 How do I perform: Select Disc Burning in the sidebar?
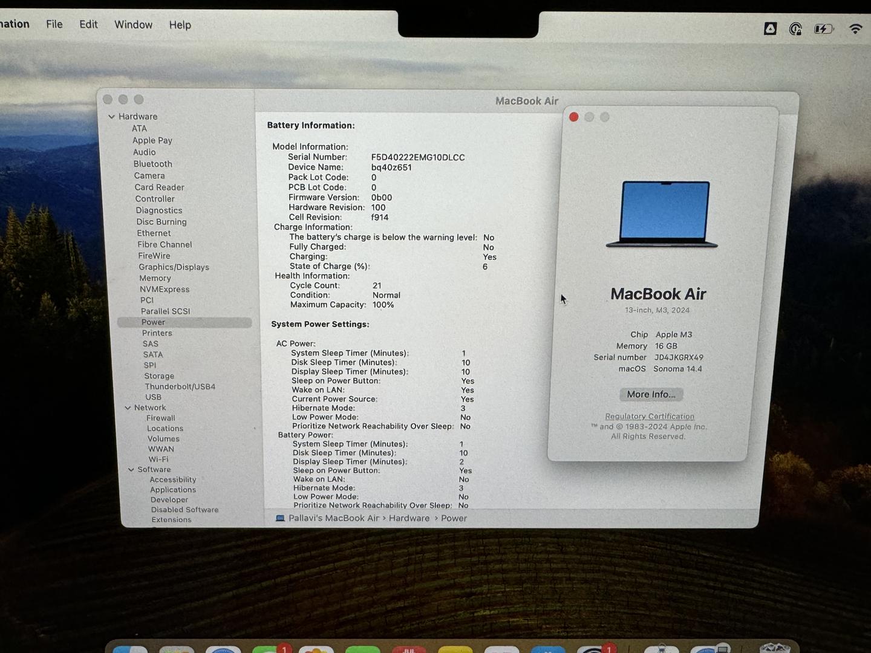tap(161, 222)
